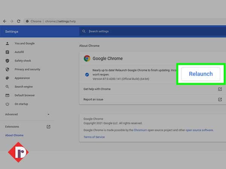Click the browser back arrow

(x=5, y=21)
